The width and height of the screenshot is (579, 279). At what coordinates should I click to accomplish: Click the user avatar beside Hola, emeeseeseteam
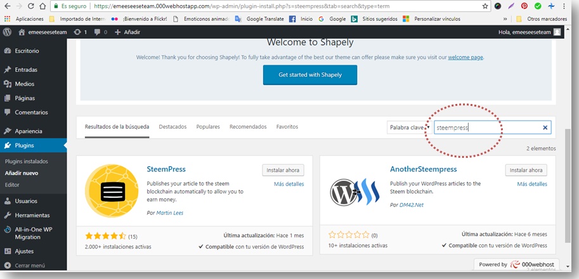557,32
